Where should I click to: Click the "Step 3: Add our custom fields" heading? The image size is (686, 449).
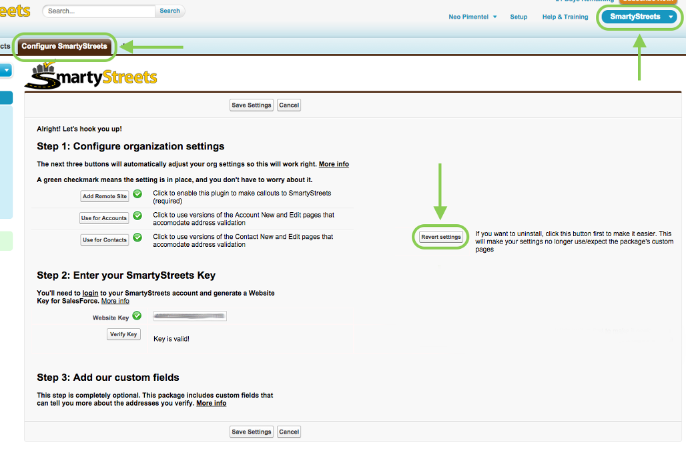pyautogui.click(x=108, y=378)
